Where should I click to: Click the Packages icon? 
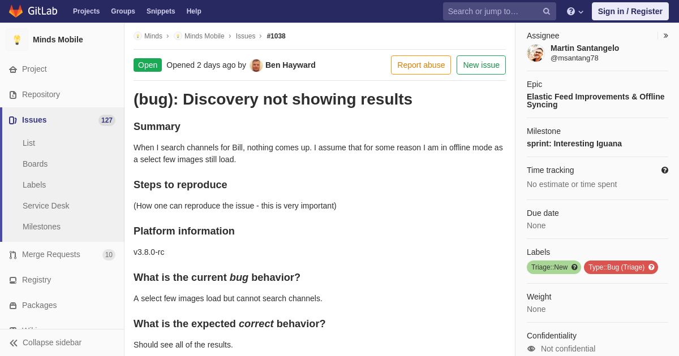click(x=13, y=306)
